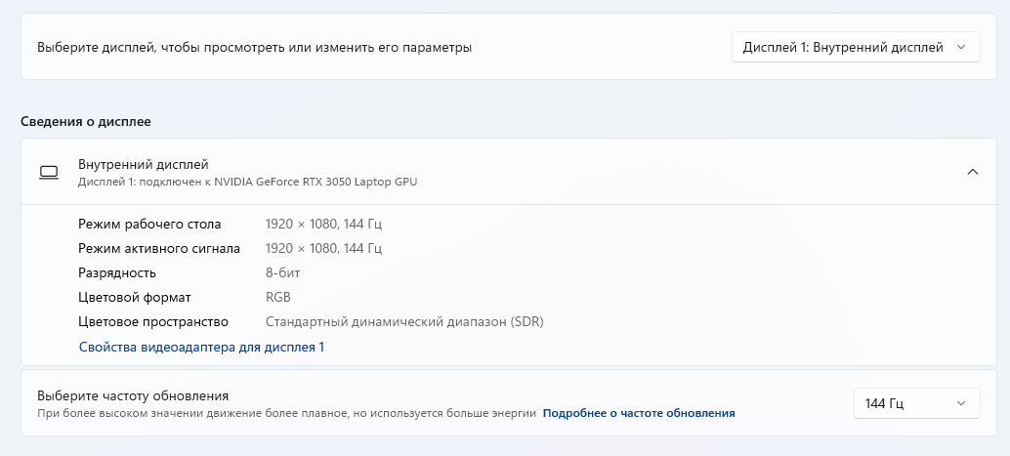Click the Разрядность row label
Image resolution: width=1010 pixels, height=456 pixels.
click(x=117, y=272)
